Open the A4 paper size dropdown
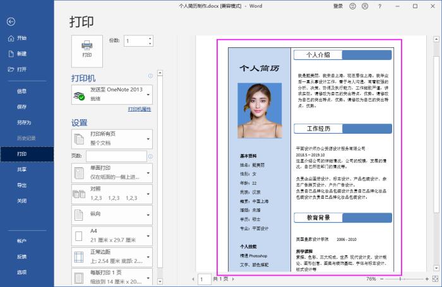The image size is (442, 287). tap(112, 236)
